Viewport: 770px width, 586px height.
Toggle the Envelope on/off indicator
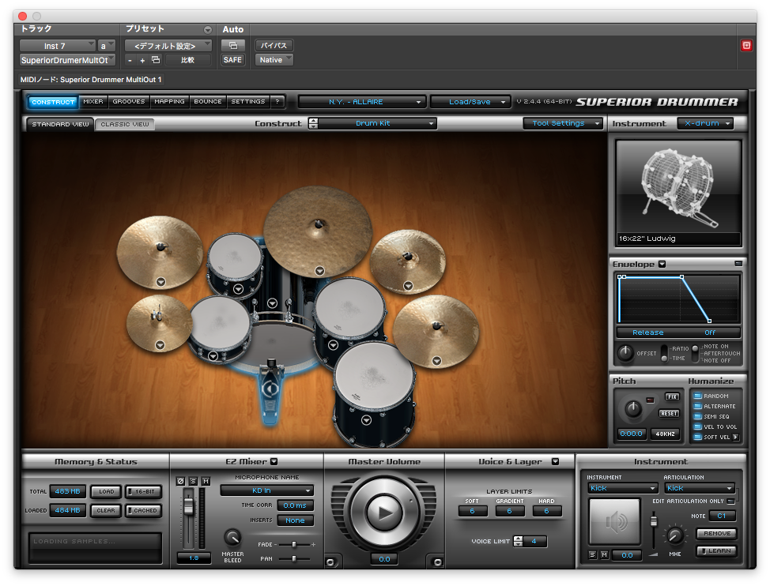(x=738, y=263)
